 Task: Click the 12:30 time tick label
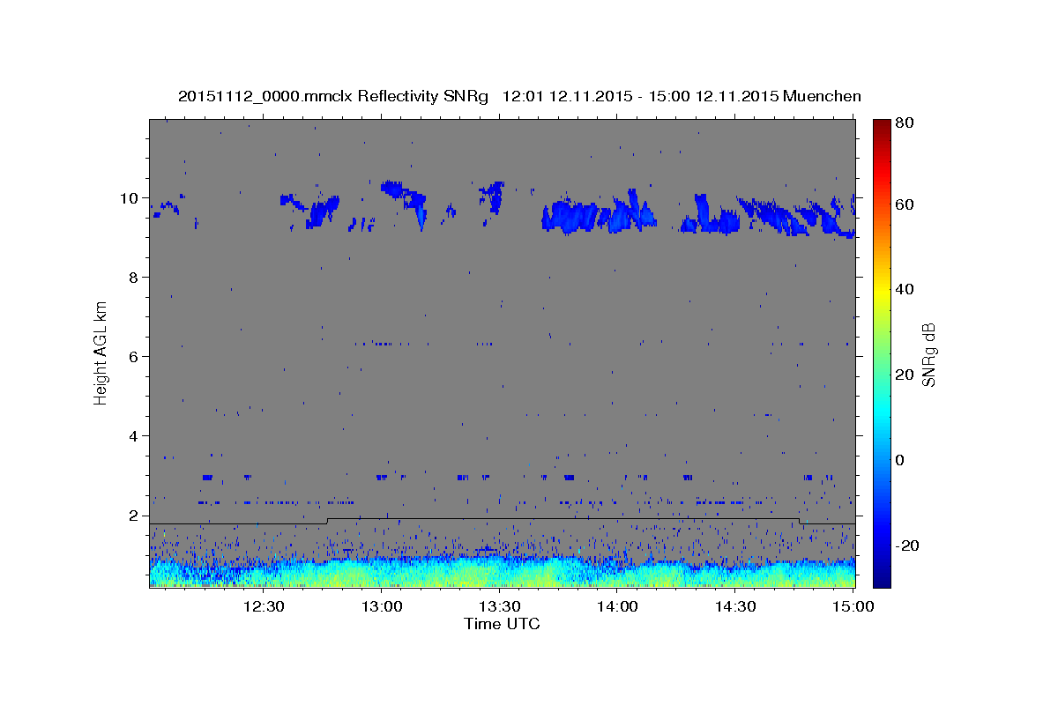[264, 606]
